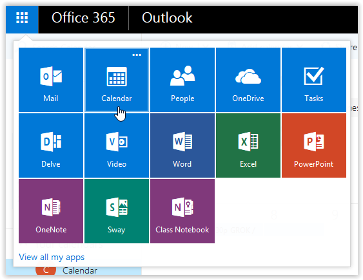This screenshot has width=363, height=280.
Task: Open the Calendar tile's ellipsis options
Action: pos(137,55)
